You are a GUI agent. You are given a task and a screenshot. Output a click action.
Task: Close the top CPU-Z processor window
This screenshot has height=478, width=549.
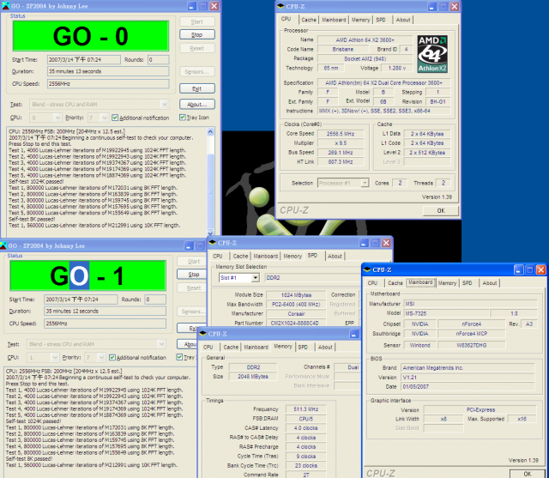(455, 6)
